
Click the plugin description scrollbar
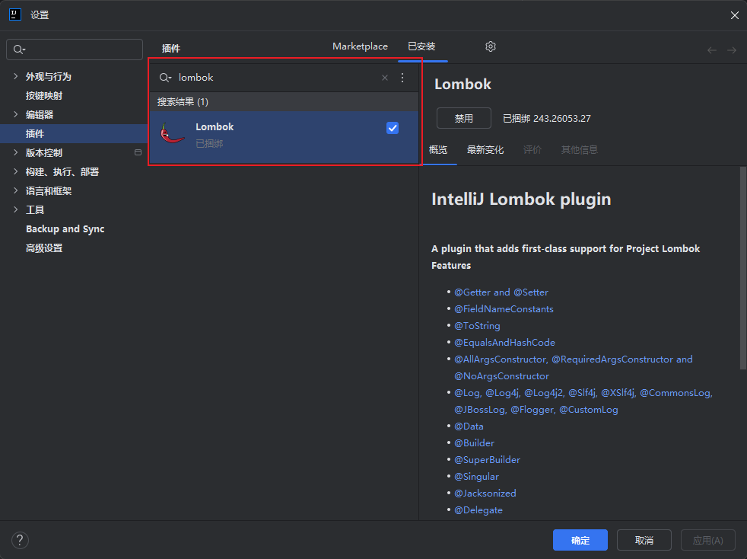click(742, 268)
